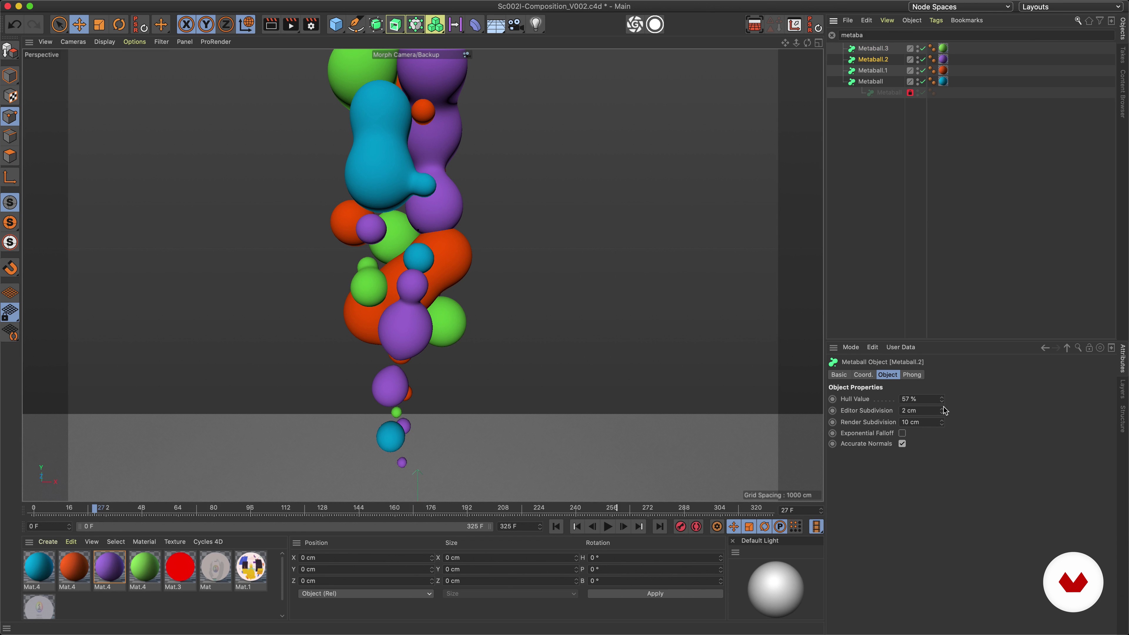Switch to Polygons mode
This screenshot has width=1129, height=635.
[10, 156]
